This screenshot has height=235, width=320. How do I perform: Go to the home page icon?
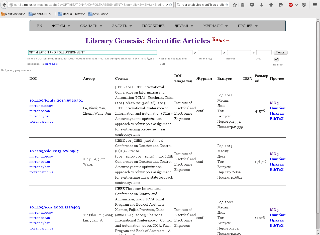click(271, 5)
